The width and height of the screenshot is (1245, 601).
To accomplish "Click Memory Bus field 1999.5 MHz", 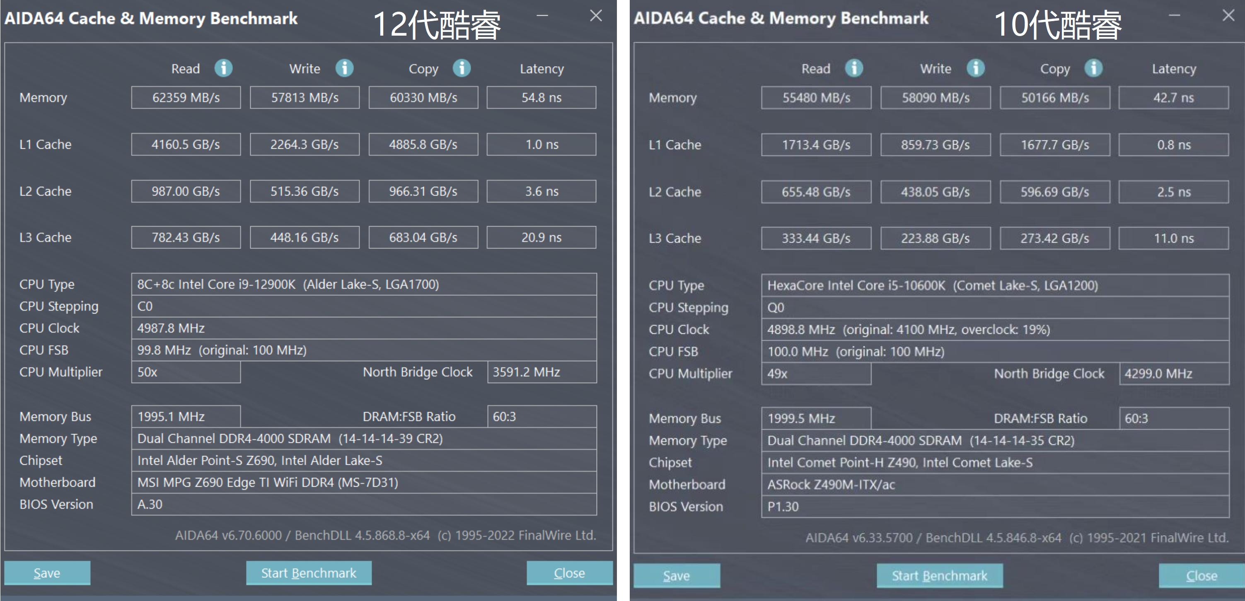I will tap(816, 418).
